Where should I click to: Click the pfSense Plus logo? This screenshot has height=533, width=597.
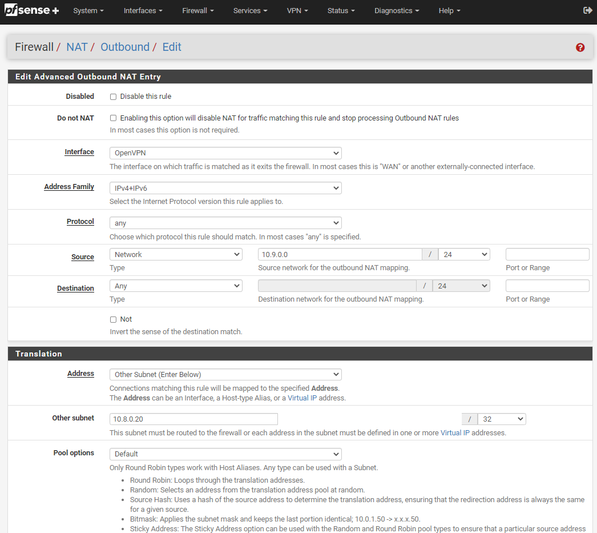[32, 10]
